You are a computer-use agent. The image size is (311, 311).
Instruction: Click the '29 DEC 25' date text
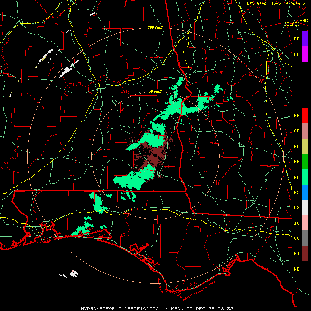pos(200,309)
